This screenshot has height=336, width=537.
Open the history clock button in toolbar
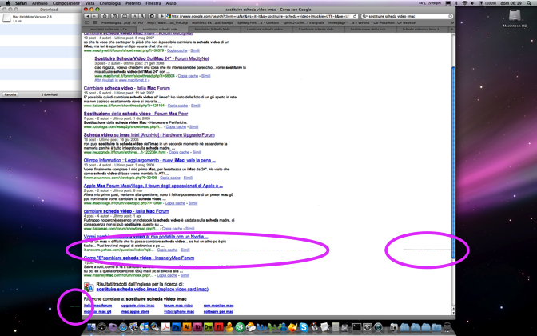pos(115,16)
